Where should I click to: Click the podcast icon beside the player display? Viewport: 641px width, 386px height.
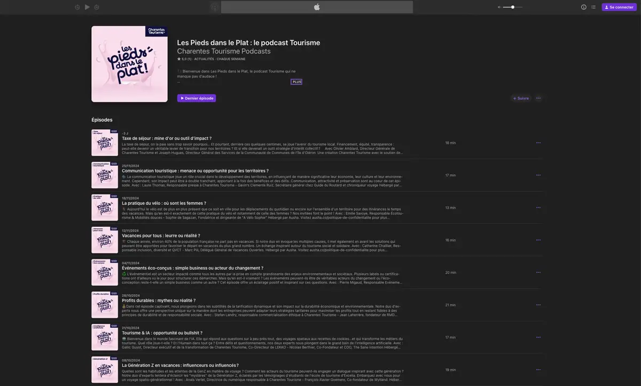215,7
